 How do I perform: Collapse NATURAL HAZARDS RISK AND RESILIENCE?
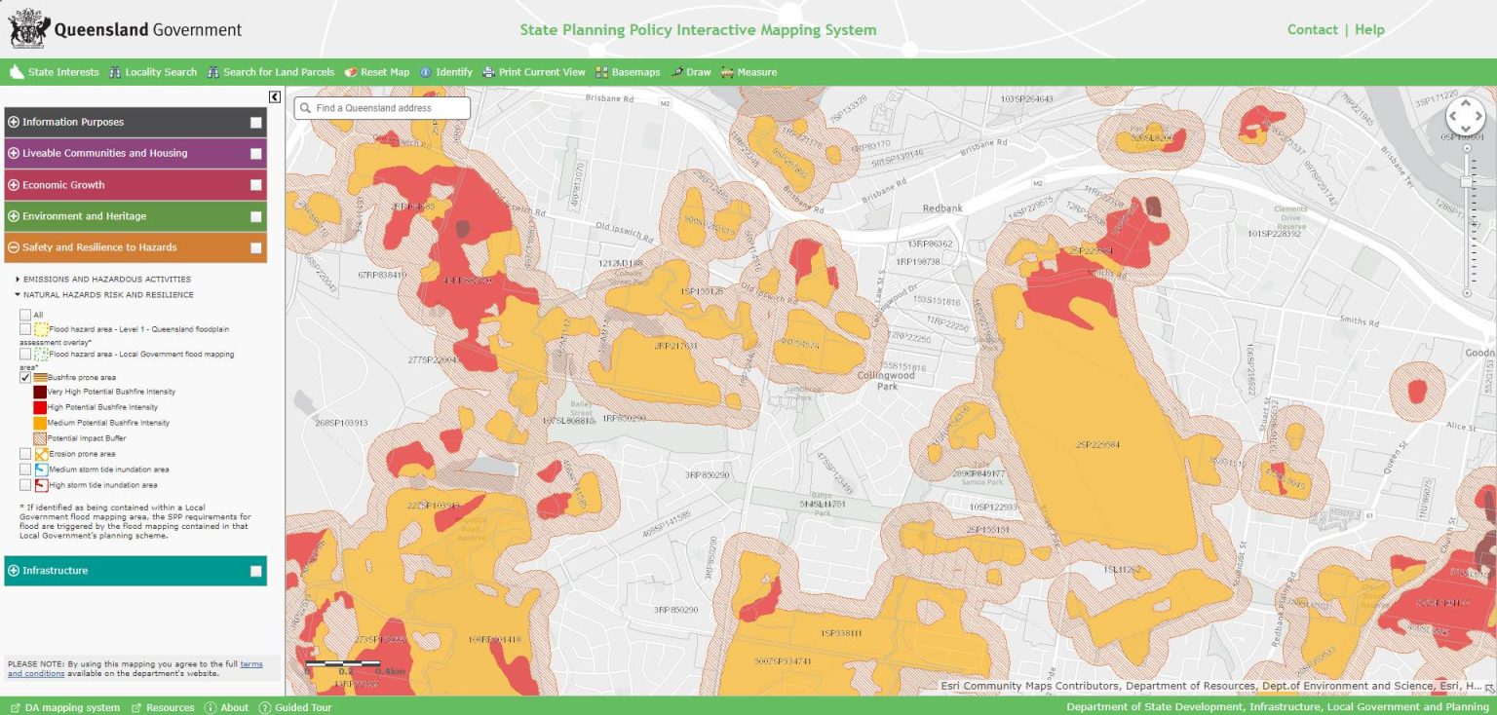click(x=16, y=294)
